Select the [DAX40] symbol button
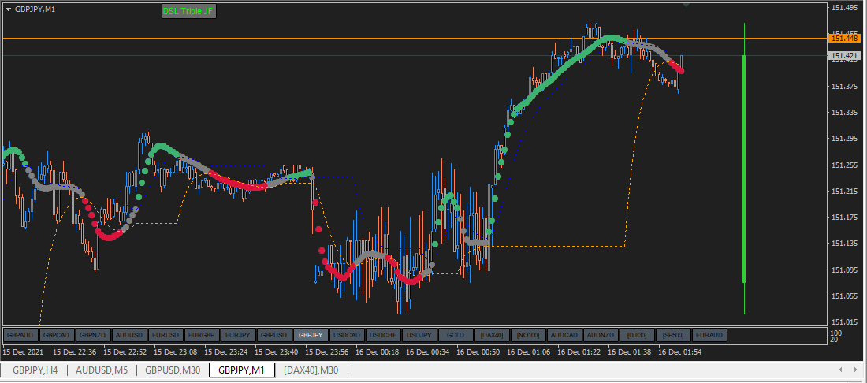 point(492,335)
